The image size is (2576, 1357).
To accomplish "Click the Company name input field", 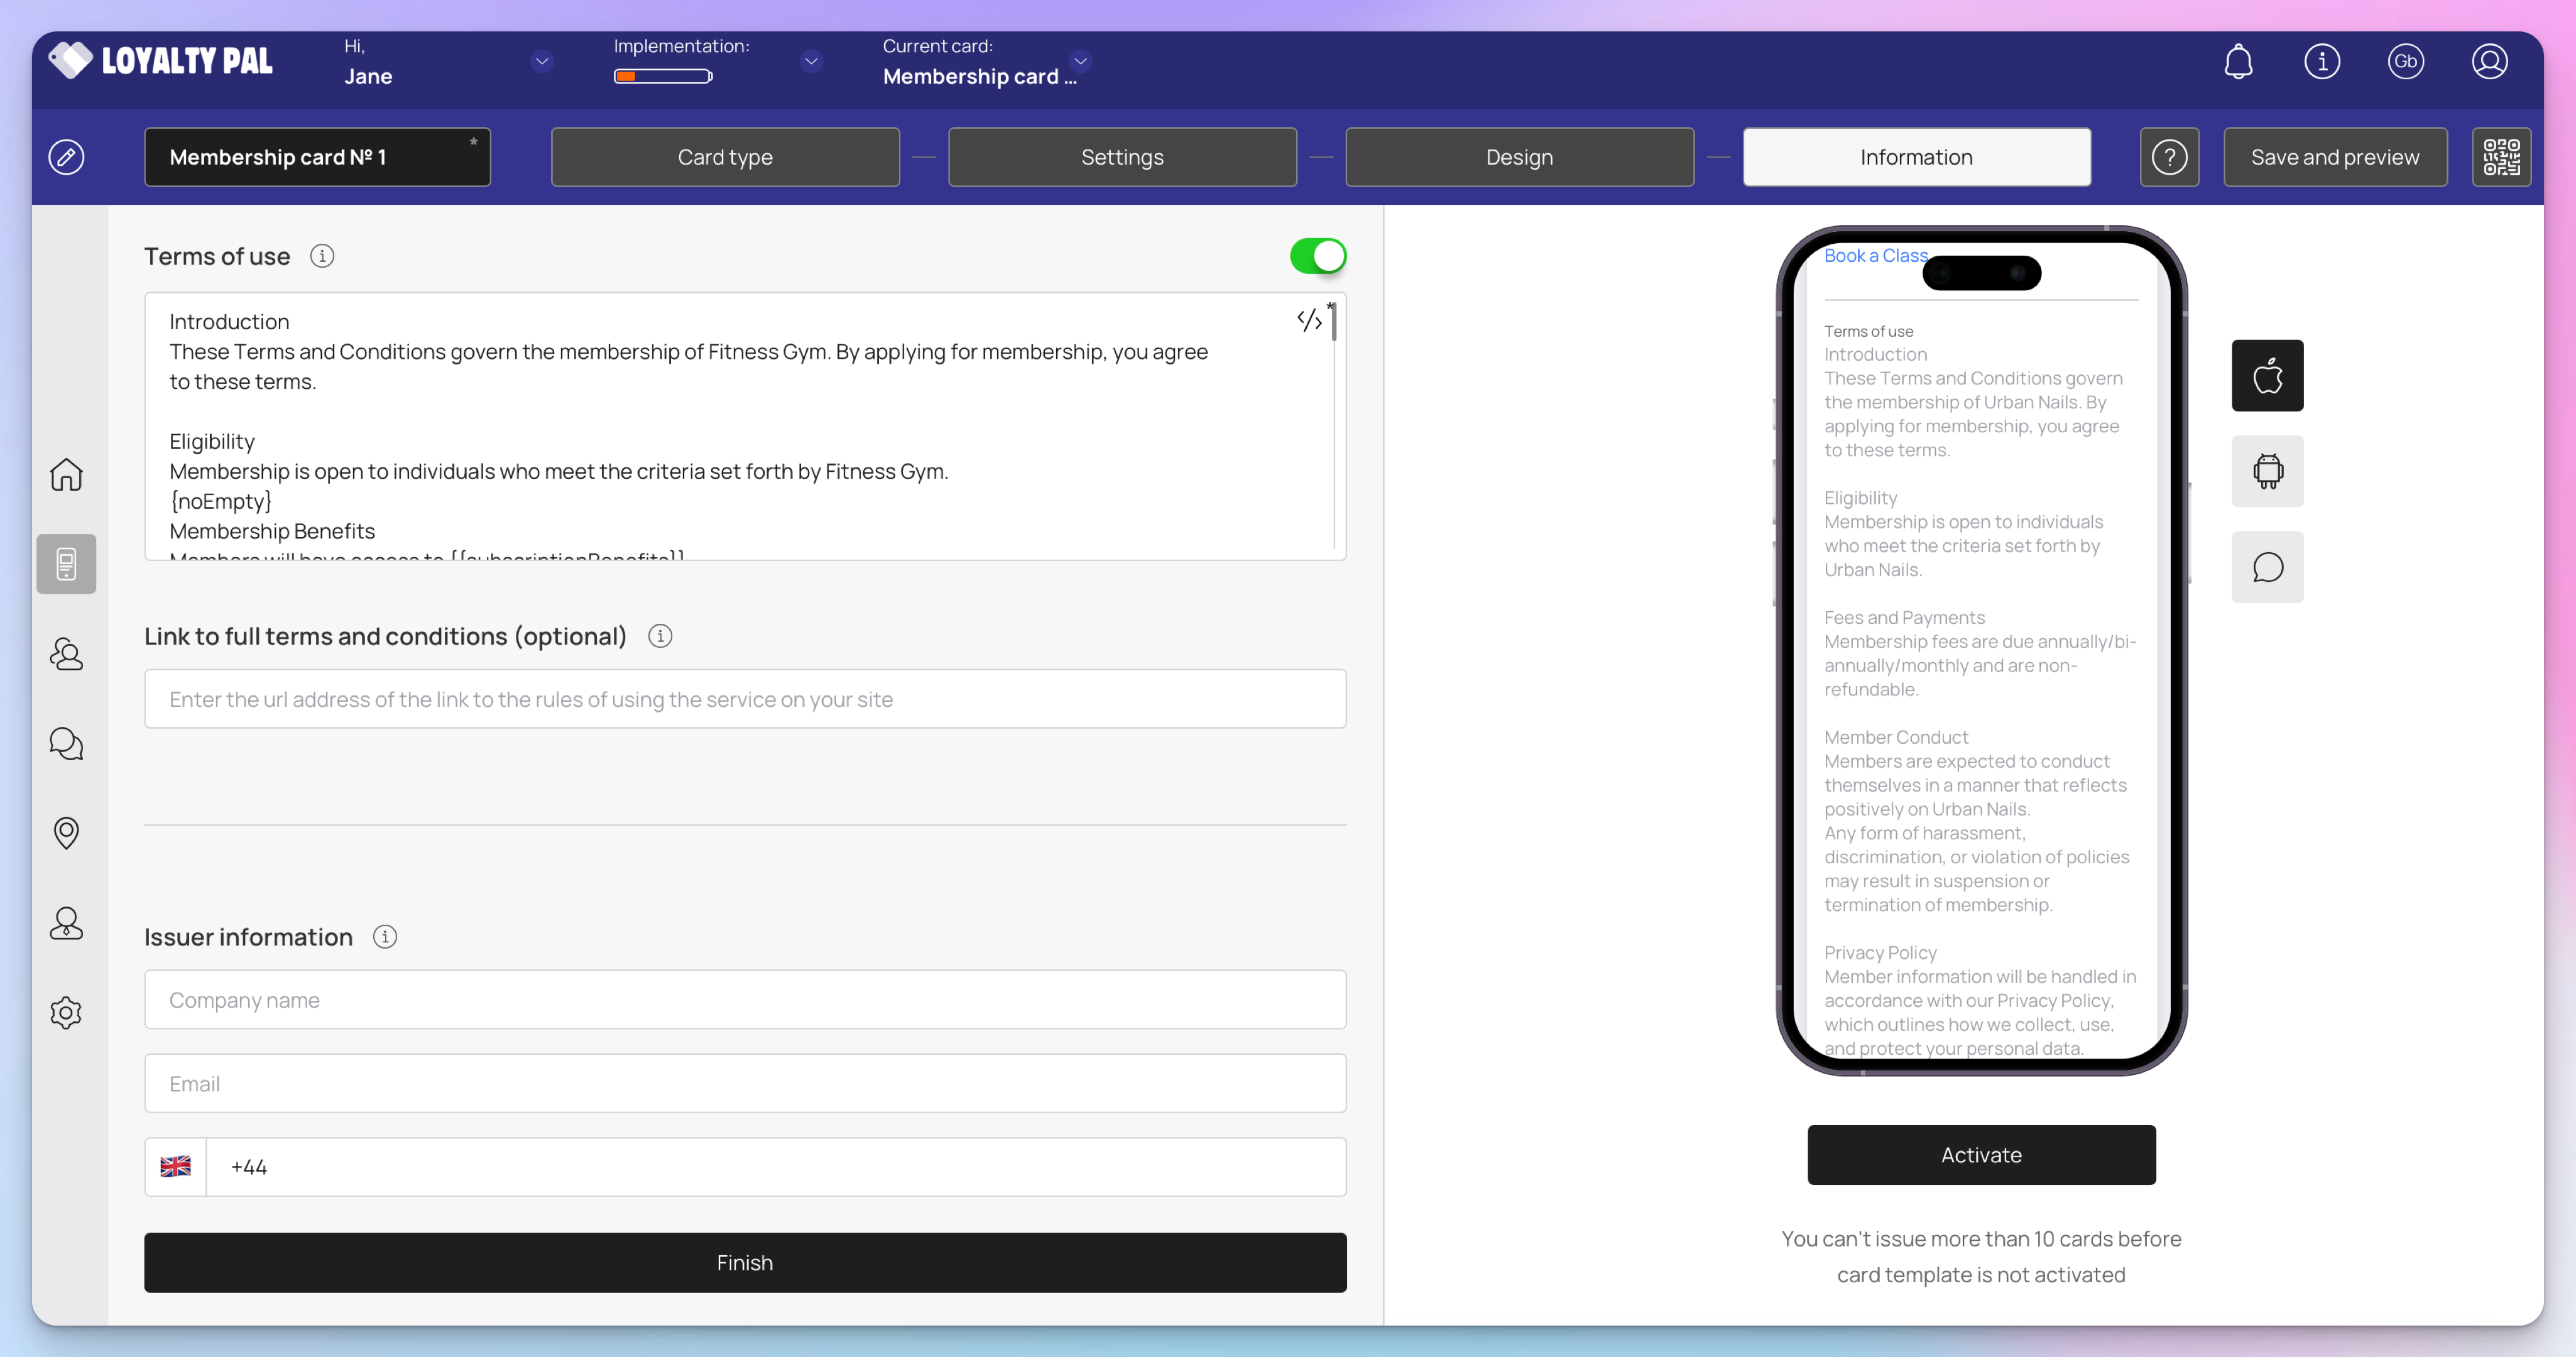I will click(744, 999).
